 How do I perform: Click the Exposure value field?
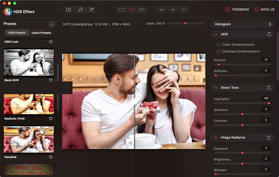click(x=266, y=148)
